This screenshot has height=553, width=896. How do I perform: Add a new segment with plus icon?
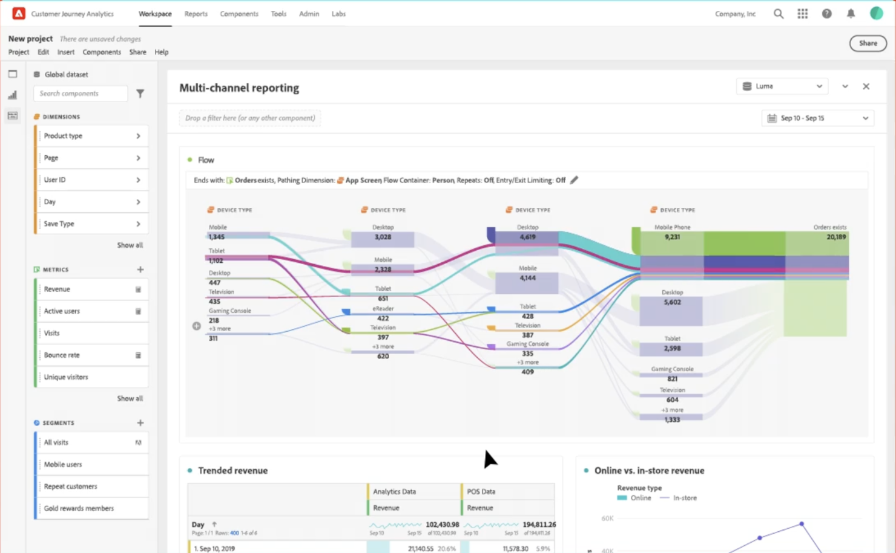click(140, 423)
